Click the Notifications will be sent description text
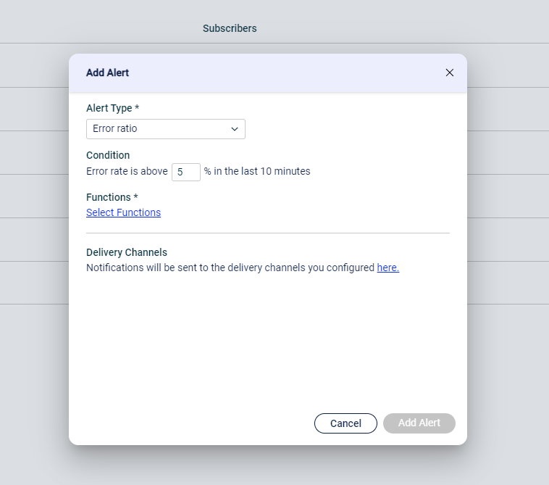Viewport: 549px width, 485px height. (230, 268)
